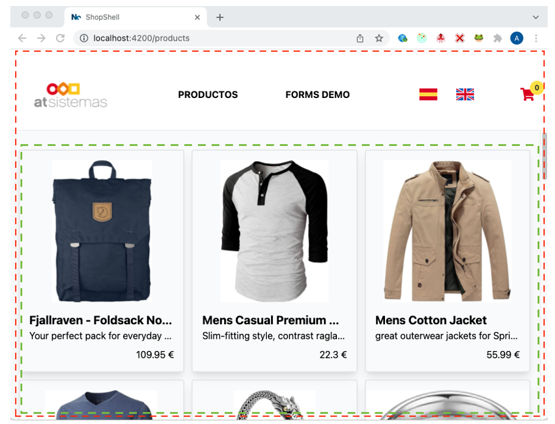This screenshot has height=424, width=555.
Task: Click the atSistemas logo
Action: (71, 95)
